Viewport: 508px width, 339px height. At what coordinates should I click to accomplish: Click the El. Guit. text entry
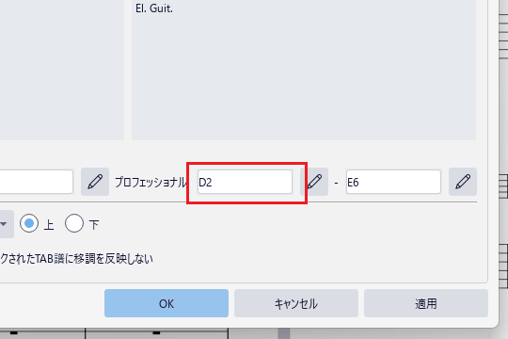coord(154,8)
